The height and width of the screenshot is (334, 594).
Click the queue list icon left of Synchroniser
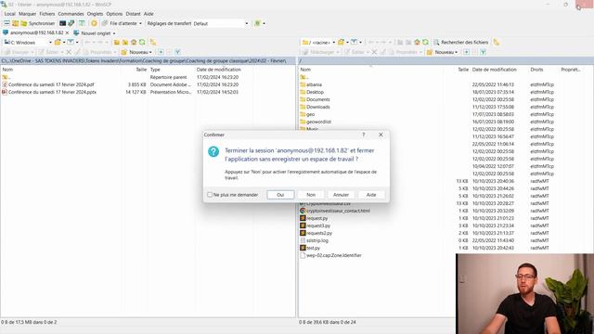click(x=6, y=23)
